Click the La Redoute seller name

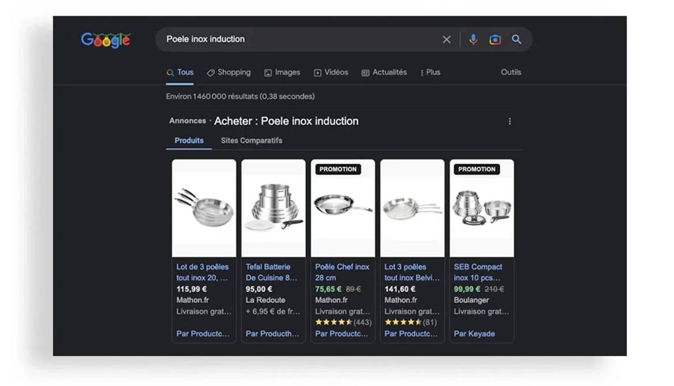(x=265, y=300)
